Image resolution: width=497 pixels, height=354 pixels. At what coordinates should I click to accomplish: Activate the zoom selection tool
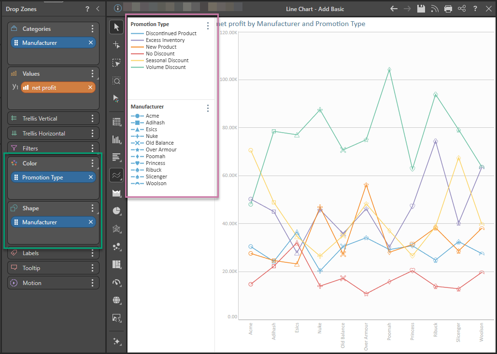coord(116,81)
